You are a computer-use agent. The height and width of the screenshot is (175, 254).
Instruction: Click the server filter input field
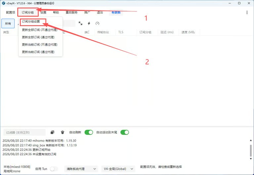[x=69, y=23]
